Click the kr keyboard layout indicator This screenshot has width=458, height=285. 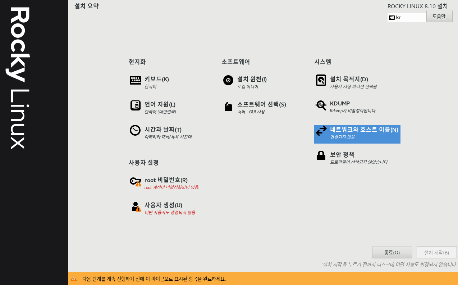pos(407,18)
